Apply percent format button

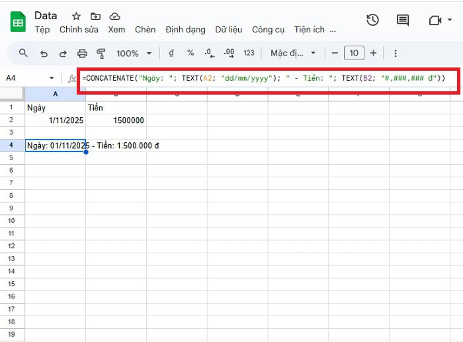[190, 53]
